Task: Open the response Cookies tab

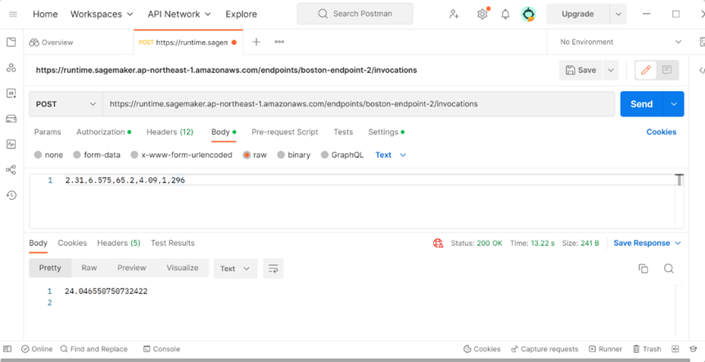Action: coord(72,242)
